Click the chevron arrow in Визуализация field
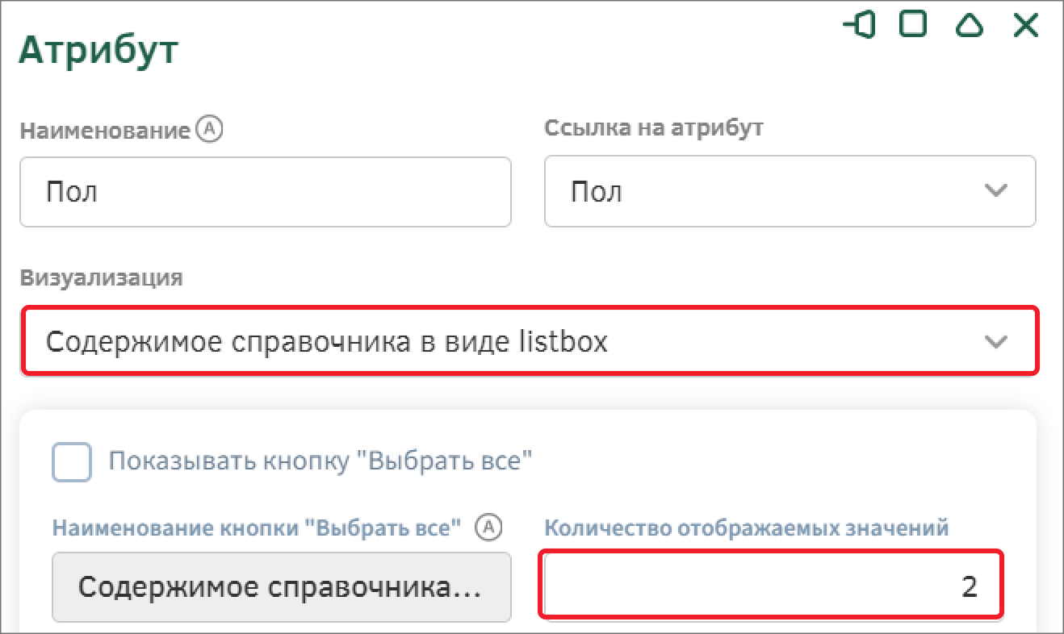The image size is (1064, 634). click(x=996, y=342)
